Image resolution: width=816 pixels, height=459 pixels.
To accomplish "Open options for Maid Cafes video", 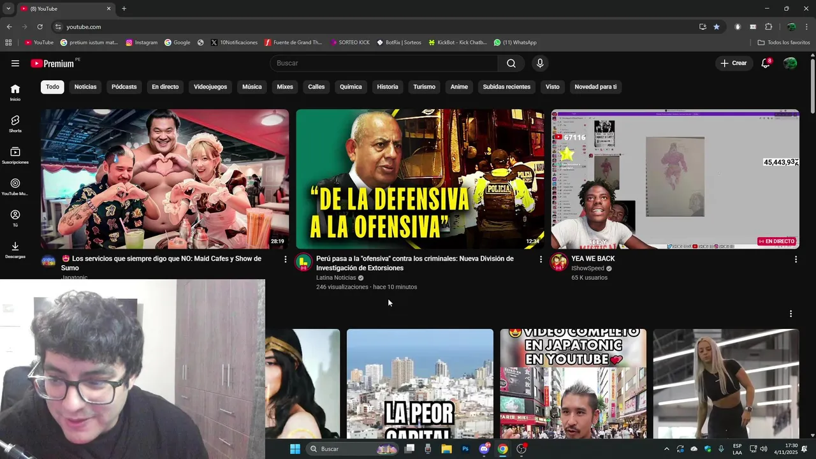I will pyautogui.click(x=285, y=259).
